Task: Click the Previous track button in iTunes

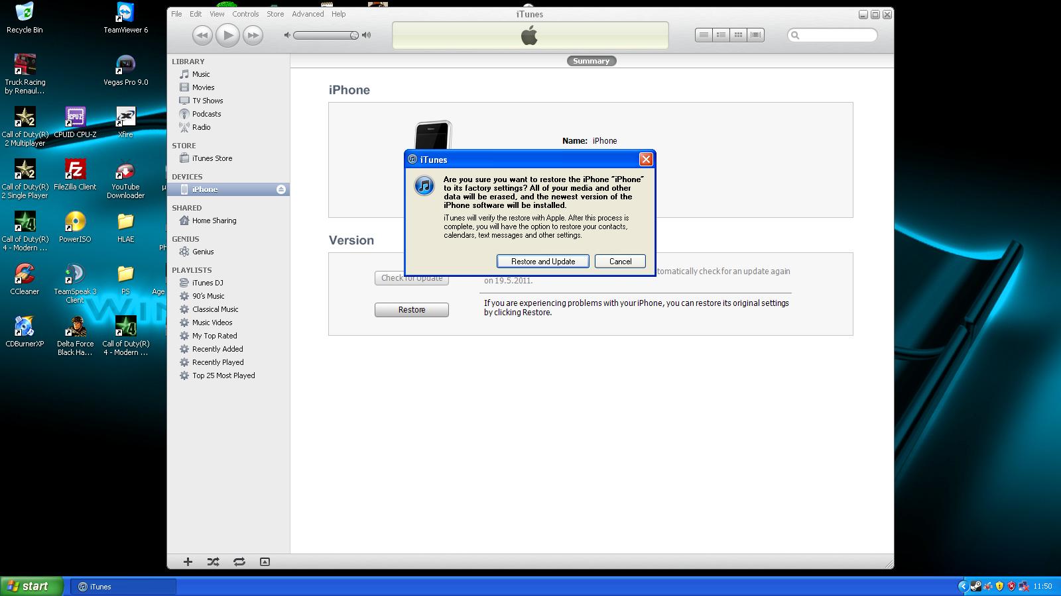Action: 202,35
